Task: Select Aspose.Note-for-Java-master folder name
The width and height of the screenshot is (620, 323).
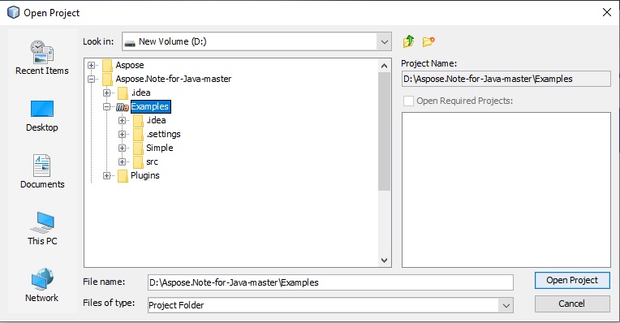Action: point(173,79)
